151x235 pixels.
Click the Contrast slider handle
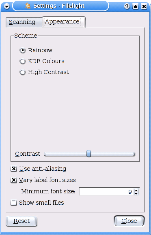[x=89, y=154]
